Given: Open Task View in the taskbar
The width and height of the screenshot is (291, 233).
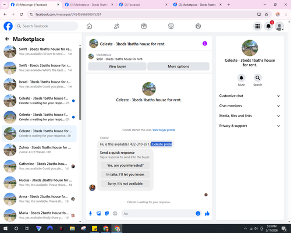Looking at the screenshot, I should click(27, 228).
